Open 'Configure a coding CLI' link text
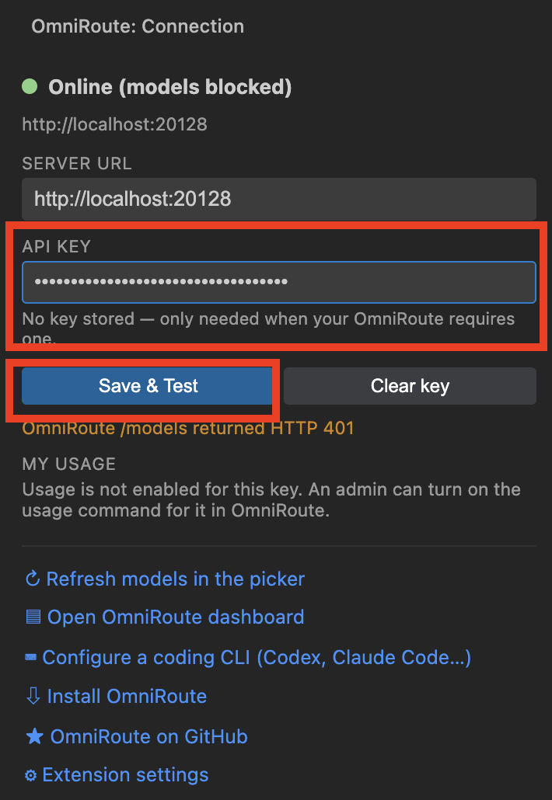Viewport: 552px width, 800px height. tap(257, 657)
